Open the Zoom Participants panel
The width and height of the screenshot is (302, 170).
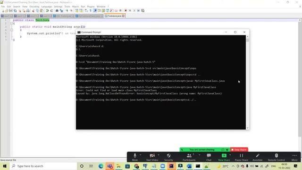click(x=189, y=157)
